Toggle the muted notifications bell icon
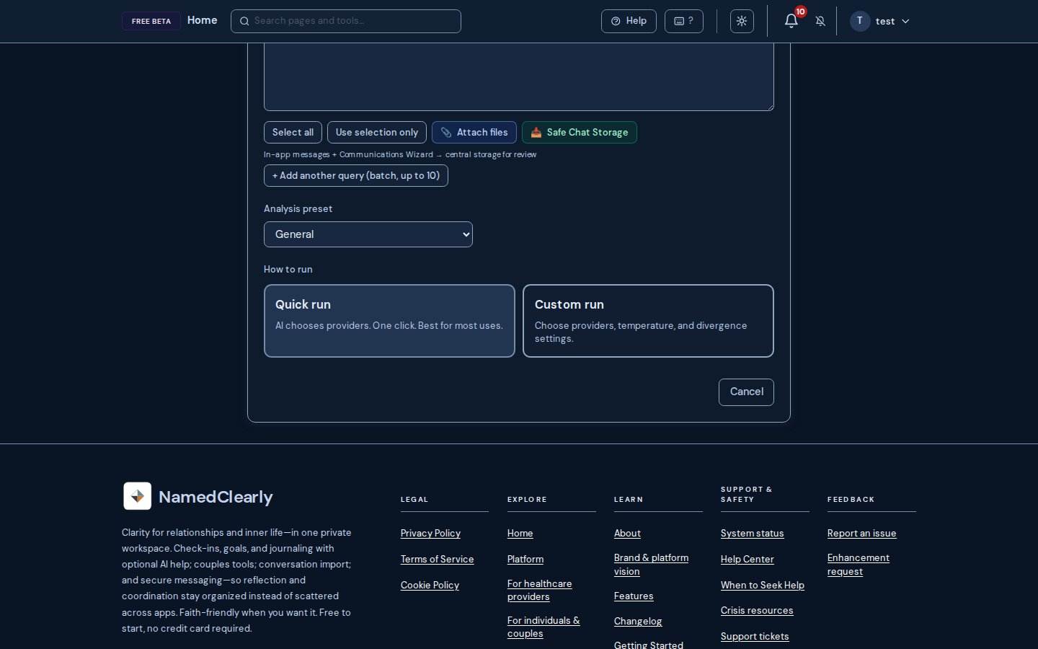The image size is (1038, 649). [820, 22]
